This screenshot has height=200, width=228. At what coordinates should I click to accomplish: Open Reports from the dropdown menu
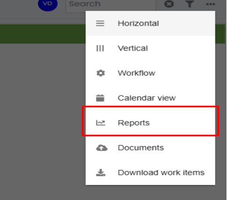pos(151,123)
